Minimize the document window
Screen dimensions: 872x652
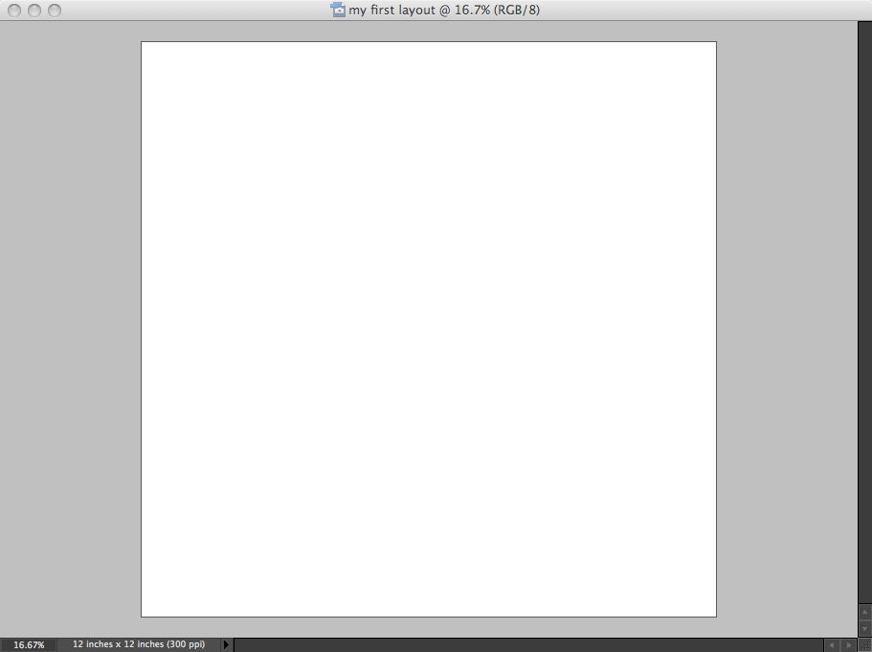coord(34,11)
